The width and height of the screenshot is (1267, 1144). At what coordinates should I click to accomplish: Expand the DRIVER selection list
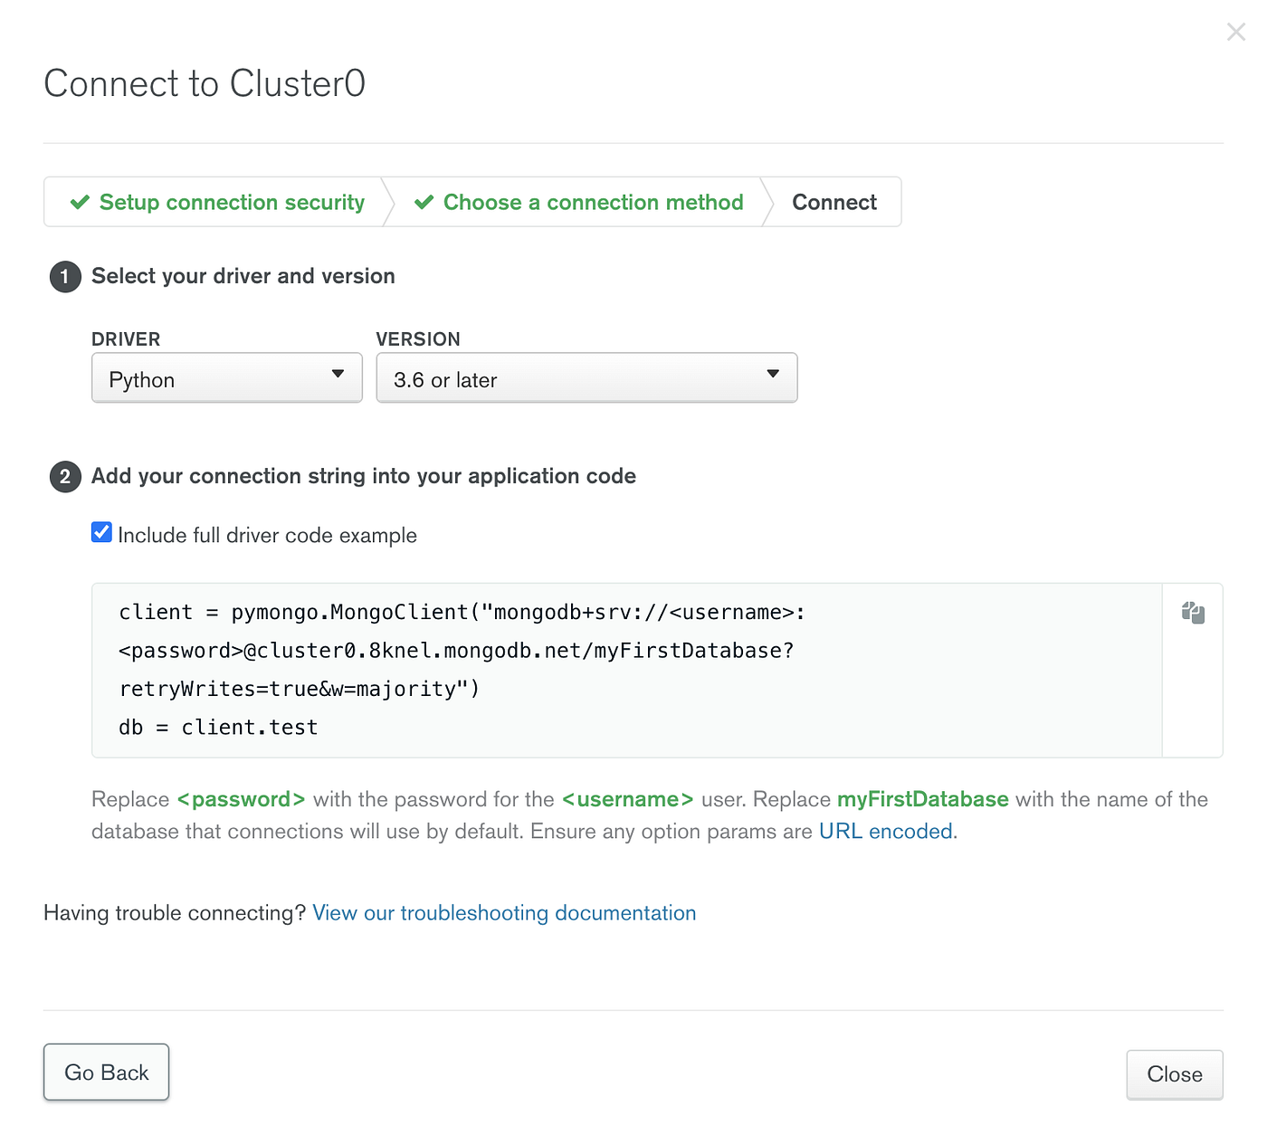click(x=226, y=377)
